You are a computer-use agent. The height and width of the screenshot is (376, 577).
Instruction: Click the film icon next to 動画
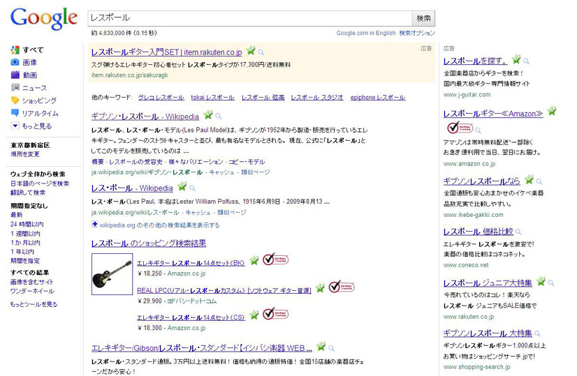pos(15,75)
